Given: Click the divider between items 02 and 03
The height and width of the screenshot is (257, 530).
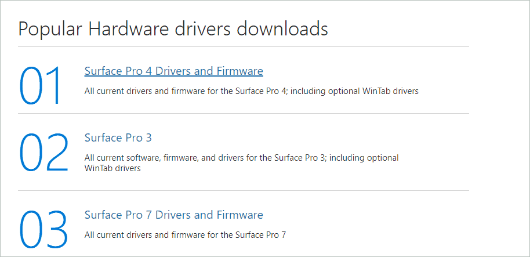Looking at the screenshot, I should [244, 190].
